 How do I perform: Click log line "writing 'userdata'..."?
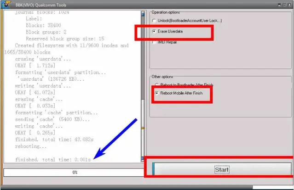[x=43, y=86]
